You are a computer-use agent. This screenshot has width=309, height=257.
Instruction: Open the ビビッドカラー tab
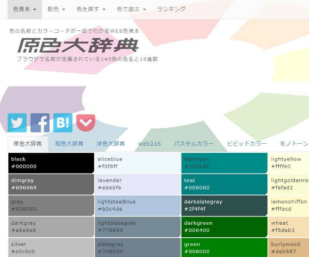pos(247,144)
